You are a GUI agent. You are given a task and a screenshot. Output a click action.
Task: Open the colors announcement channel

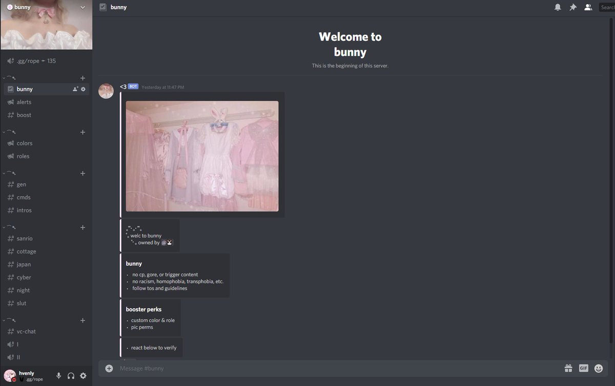tap(46, 143)
